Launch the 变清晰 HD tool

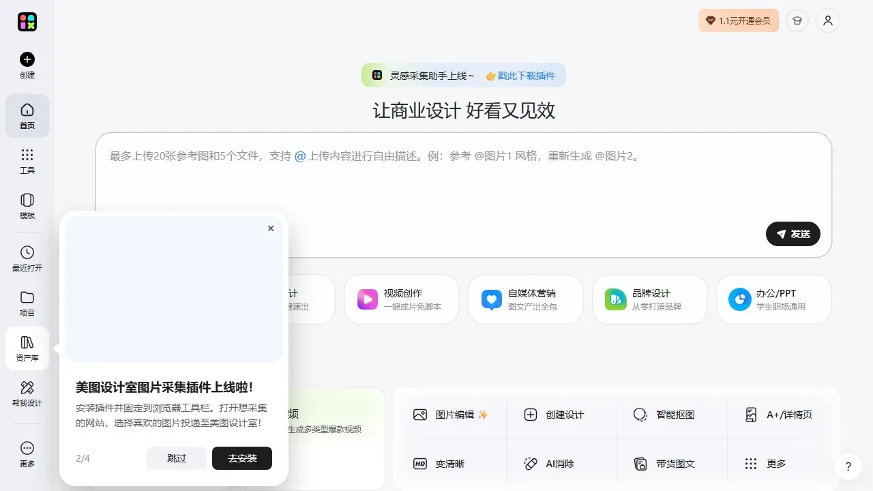(x=439, y=464)
